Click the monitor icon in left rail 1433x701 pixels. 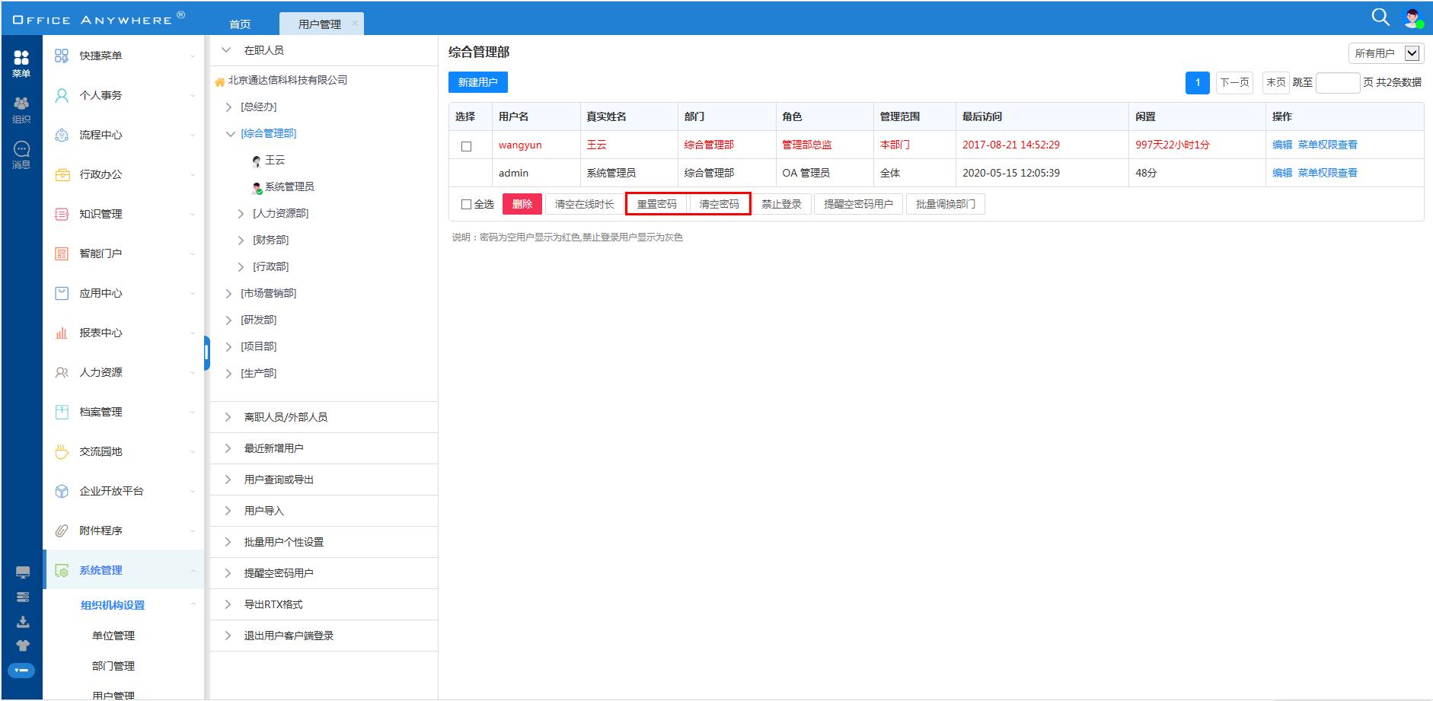23,572
